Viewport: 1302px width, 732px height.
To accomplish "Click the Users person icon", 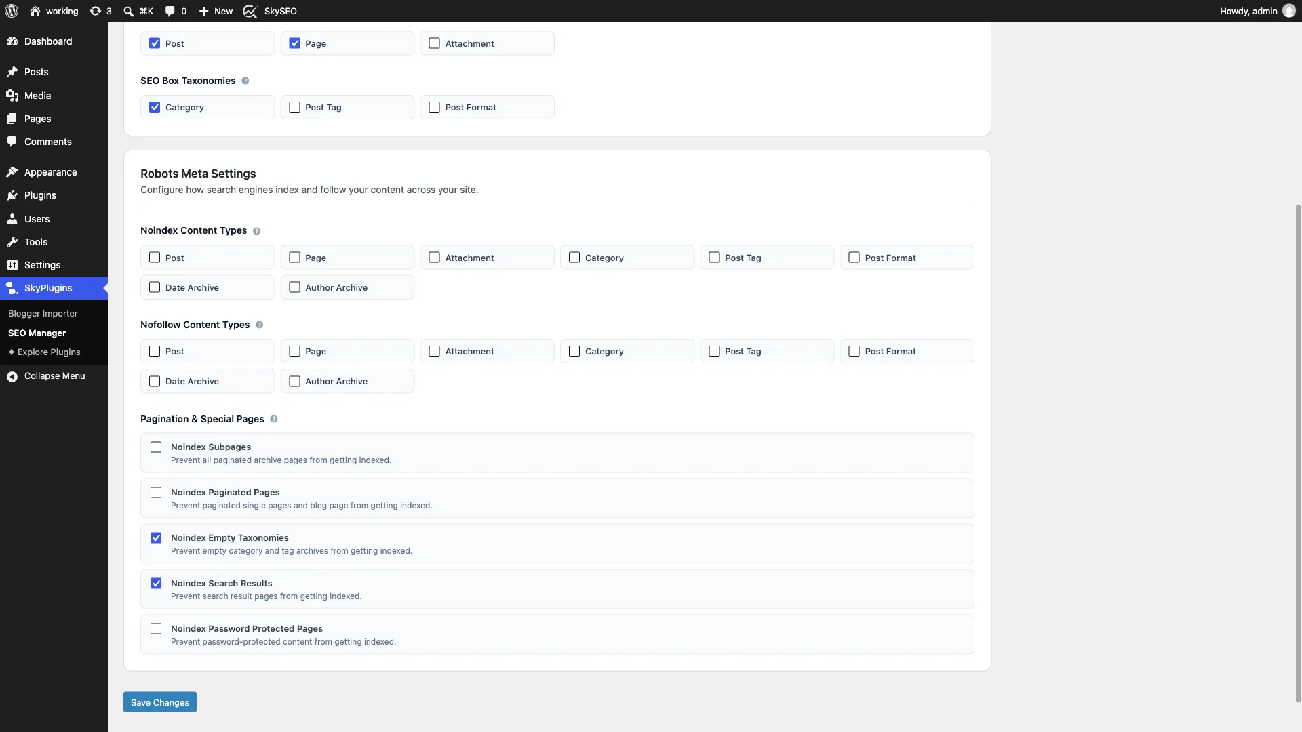I will (12, 219).
